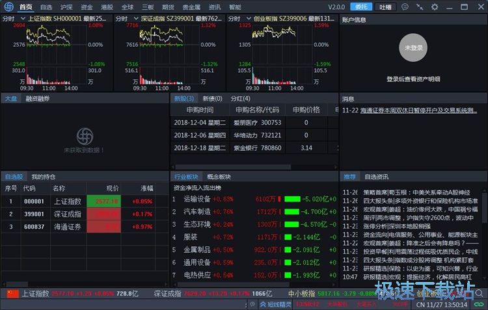Select the 新债(0) tab

pos(212,99)
